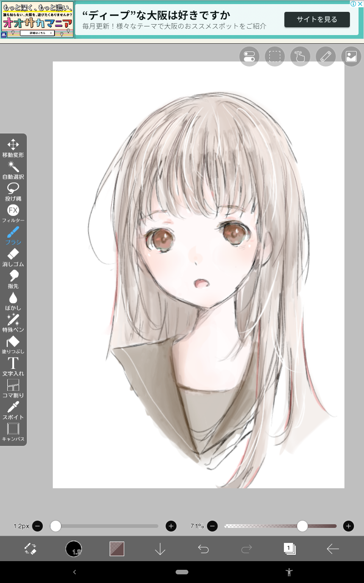Click the brush opacity slider track
This screenshot has height=583, width=364.
(280, 526)
